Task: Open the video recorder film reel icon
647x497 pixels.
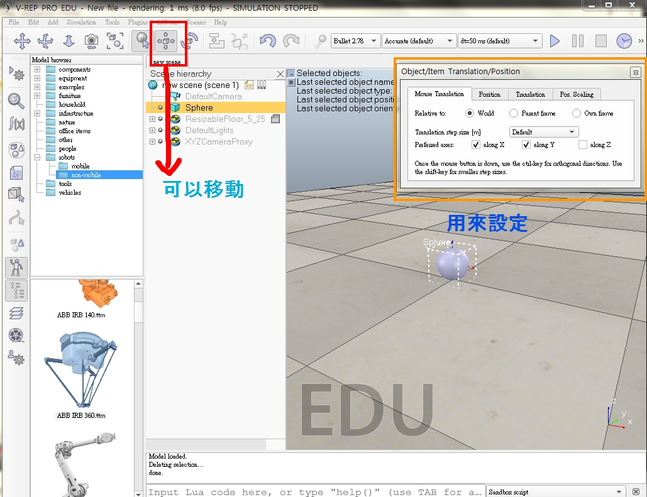Action: point(17,336)
